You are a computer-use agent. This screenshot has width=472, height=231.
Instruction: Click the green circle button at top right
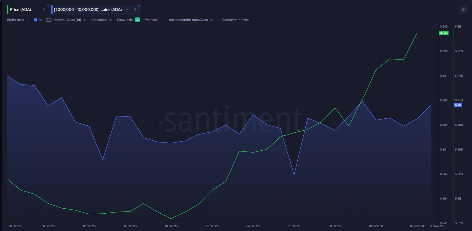click(x=463, y=10)
